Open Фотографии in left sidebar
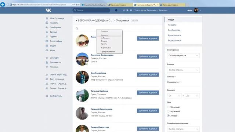 coord(56,41)
